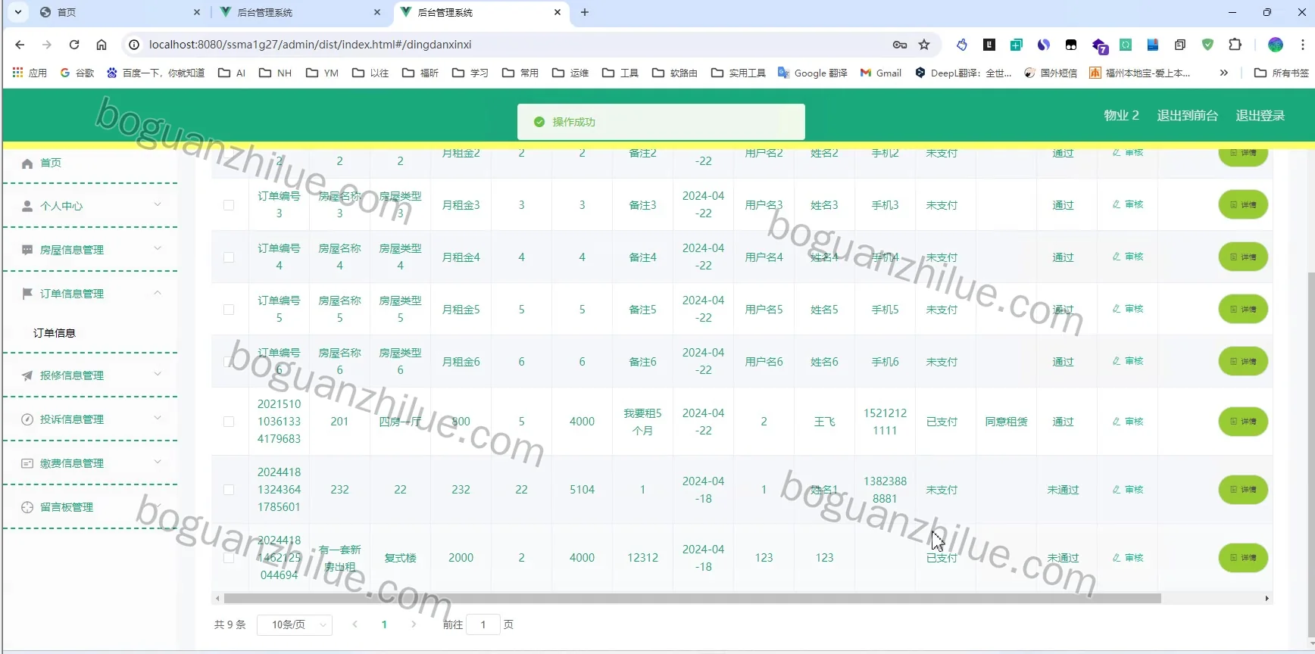1315x654 pixels.
Task: Click 审核 edit icon for 订单编号3 row
Action: (x=1117, y=204)
